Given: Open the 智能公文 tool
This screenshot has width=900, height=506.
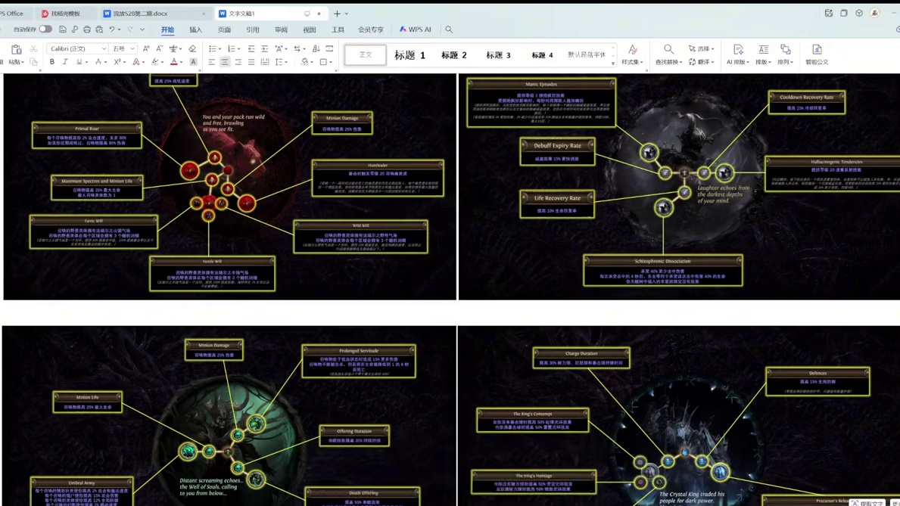Looking at the screenshot, I should [x=816, y=54].
